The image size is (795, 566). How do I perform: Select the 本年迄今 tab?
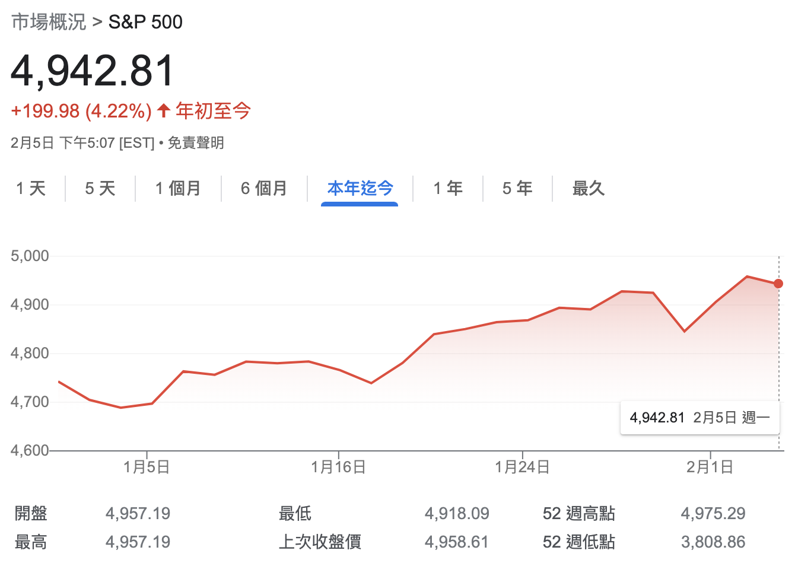pyautogui.click(x=360, y=189)
